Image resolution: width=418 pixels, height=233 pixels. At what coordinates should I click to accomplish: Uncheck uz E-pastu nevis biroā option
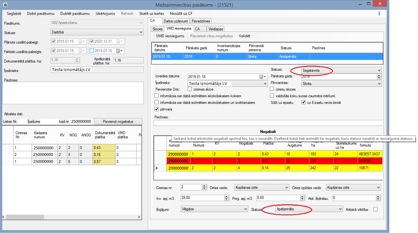pyautogui.click(x=304, y=102)
